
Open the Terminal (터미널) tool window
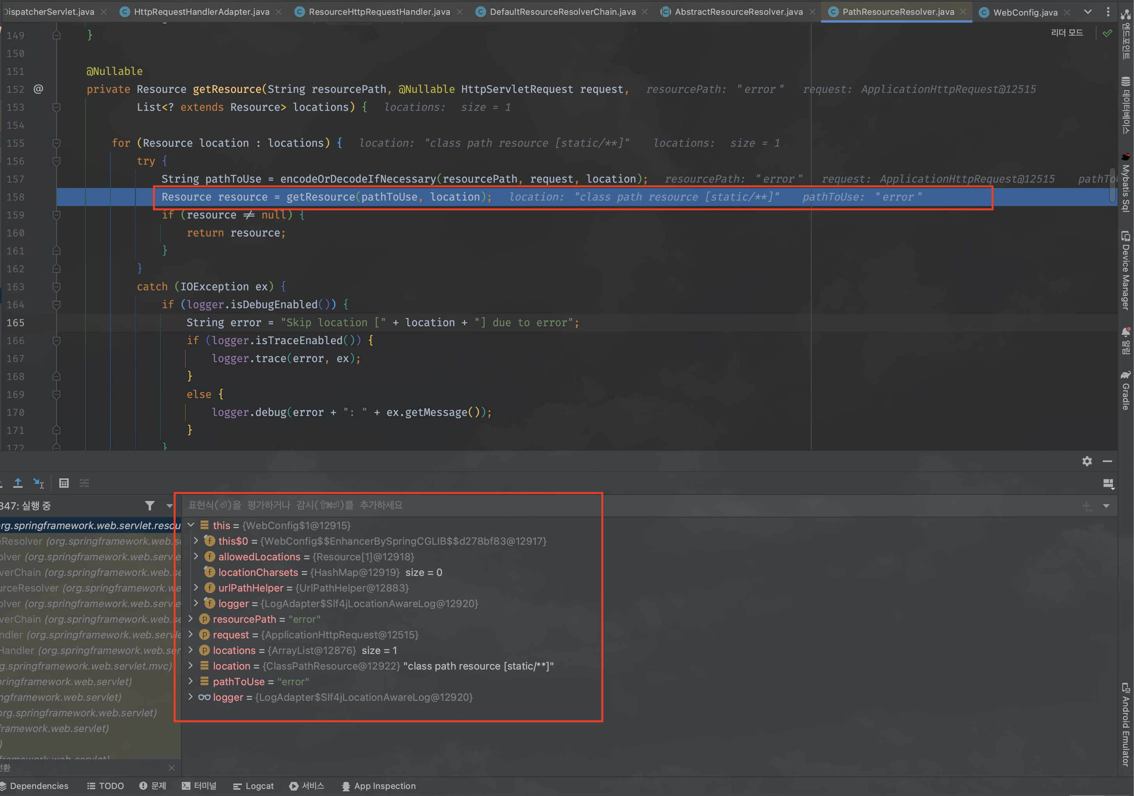pyautogui.click(x=199, y=785)
